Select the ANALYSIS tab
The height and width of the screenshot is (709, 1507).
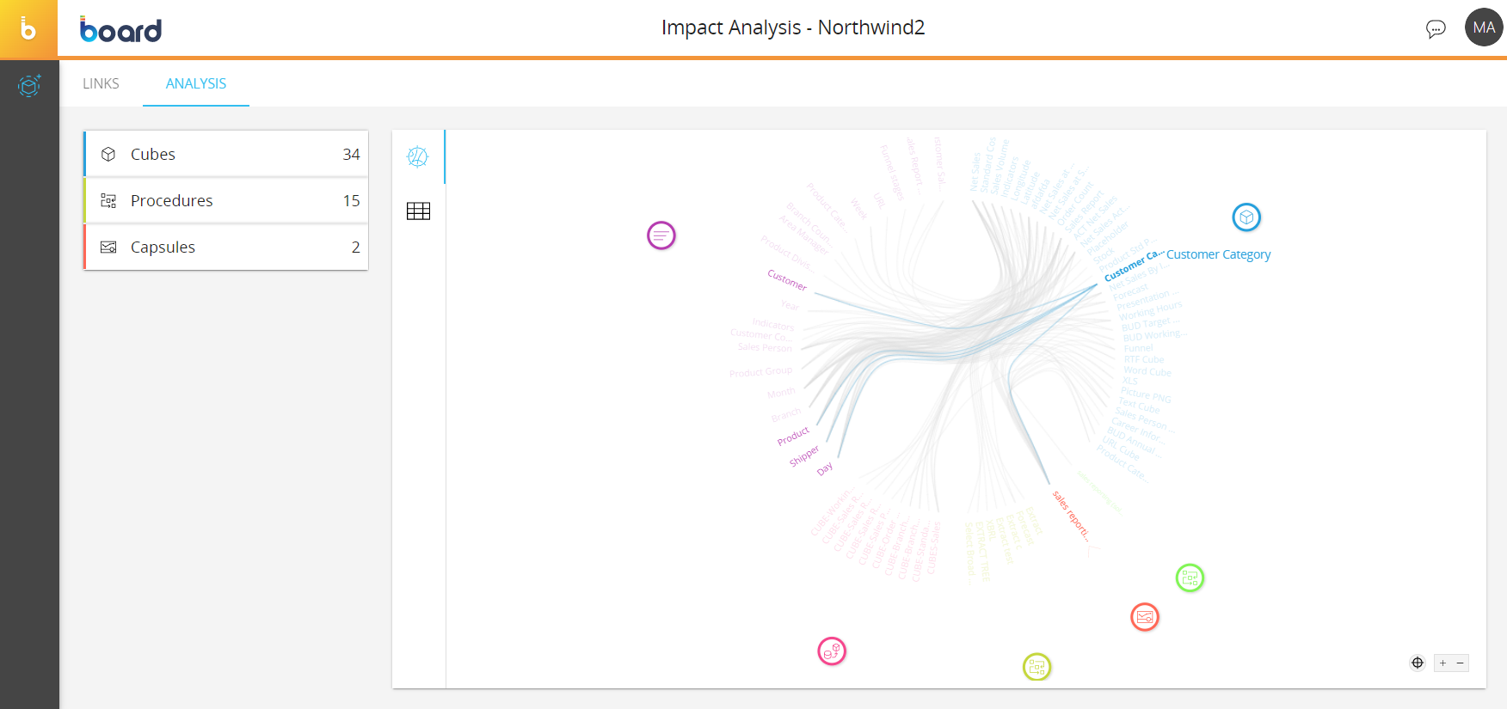196,83
